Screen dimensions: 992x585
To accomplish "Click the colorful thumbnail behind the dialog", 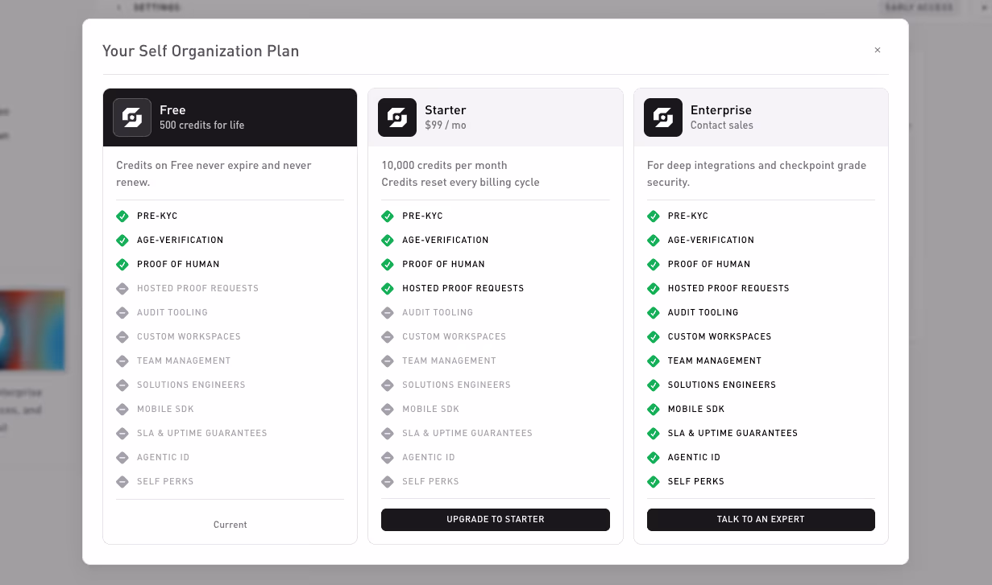I will pos(32,330).
